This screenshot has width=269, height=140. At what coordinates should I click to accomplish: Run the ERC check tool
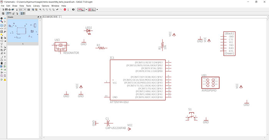click(x=2, y=80)
